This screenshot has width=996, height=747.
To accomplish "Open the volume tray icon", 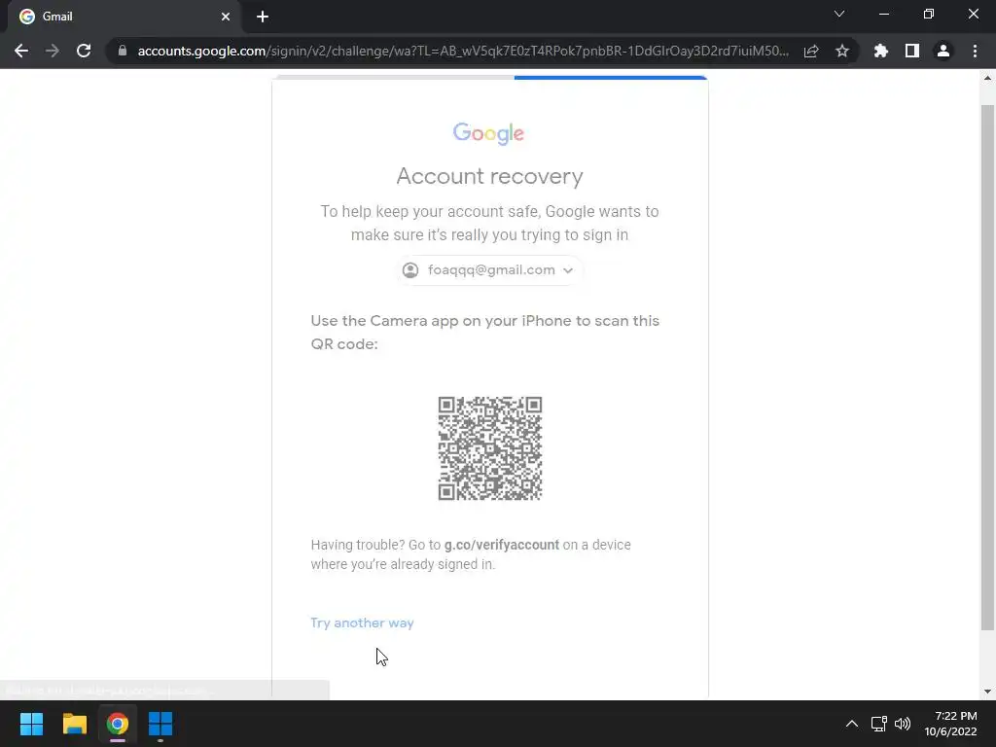I will 902,724.
